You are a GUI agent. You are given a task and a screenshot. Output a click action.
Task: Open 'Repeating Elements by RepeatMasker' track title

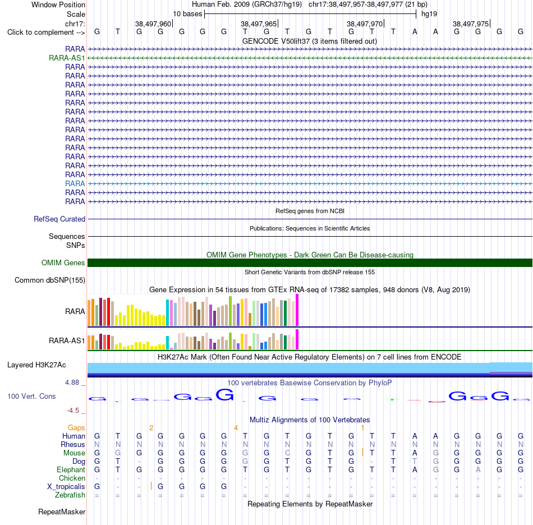point(310,504)
